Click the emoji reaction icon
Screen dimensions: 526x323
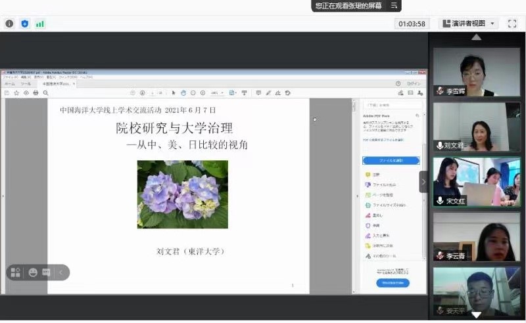pos(33,272)
